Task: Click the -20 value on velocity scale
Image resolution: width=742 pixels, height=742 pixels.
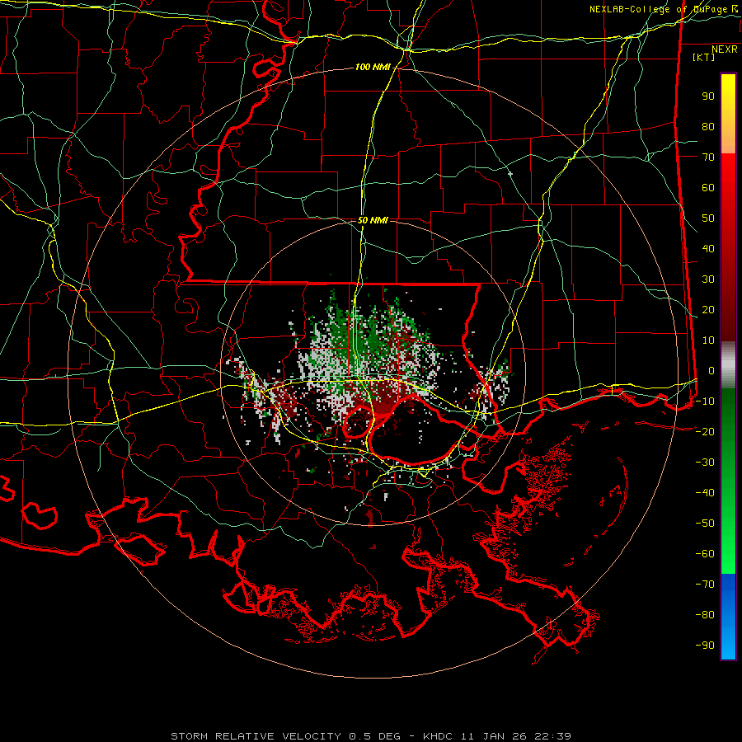Action: click(705, 431)
